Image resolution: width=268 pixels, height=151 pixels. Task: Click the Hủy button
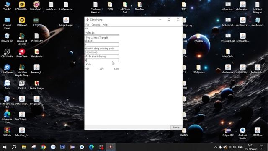[87, 69]
